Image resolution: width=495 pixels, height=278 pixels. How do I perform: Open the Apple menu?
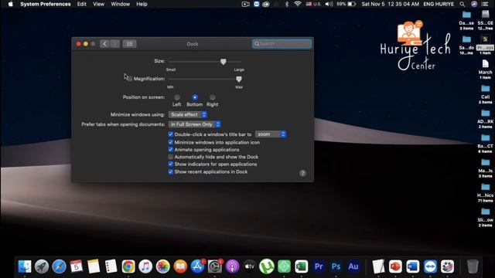[x=10, y=4]
